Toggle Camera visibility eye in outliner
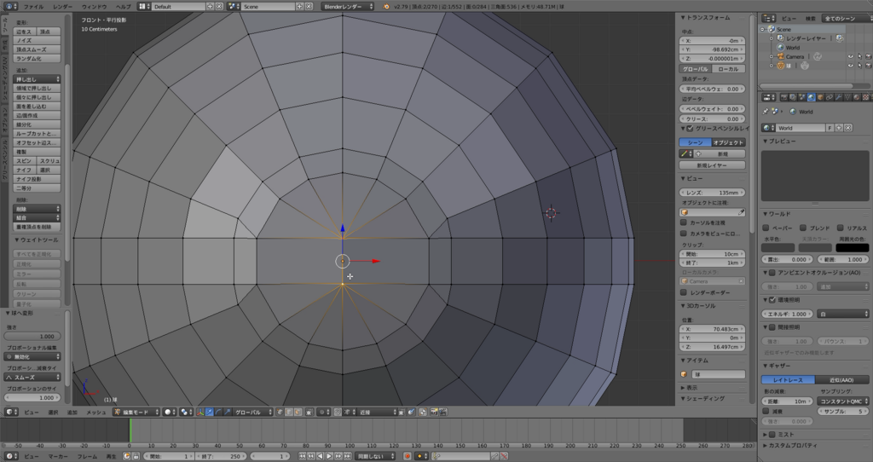The height and width of the screenshot is (462, 873). click(x=850, y=57)
